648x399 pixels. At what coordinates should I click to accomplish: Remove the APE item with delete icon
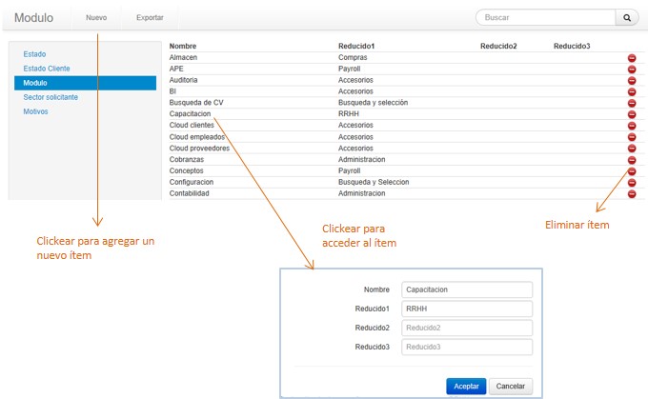point(631,70)
